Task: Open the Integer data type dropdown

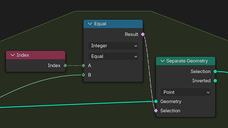Action: (x=113, y=46)
